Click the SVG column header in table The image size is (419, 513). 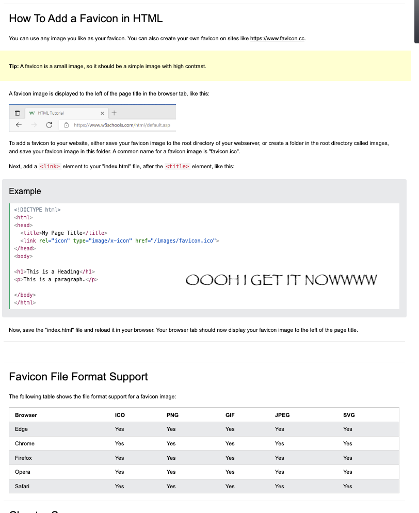click(349, 415)
